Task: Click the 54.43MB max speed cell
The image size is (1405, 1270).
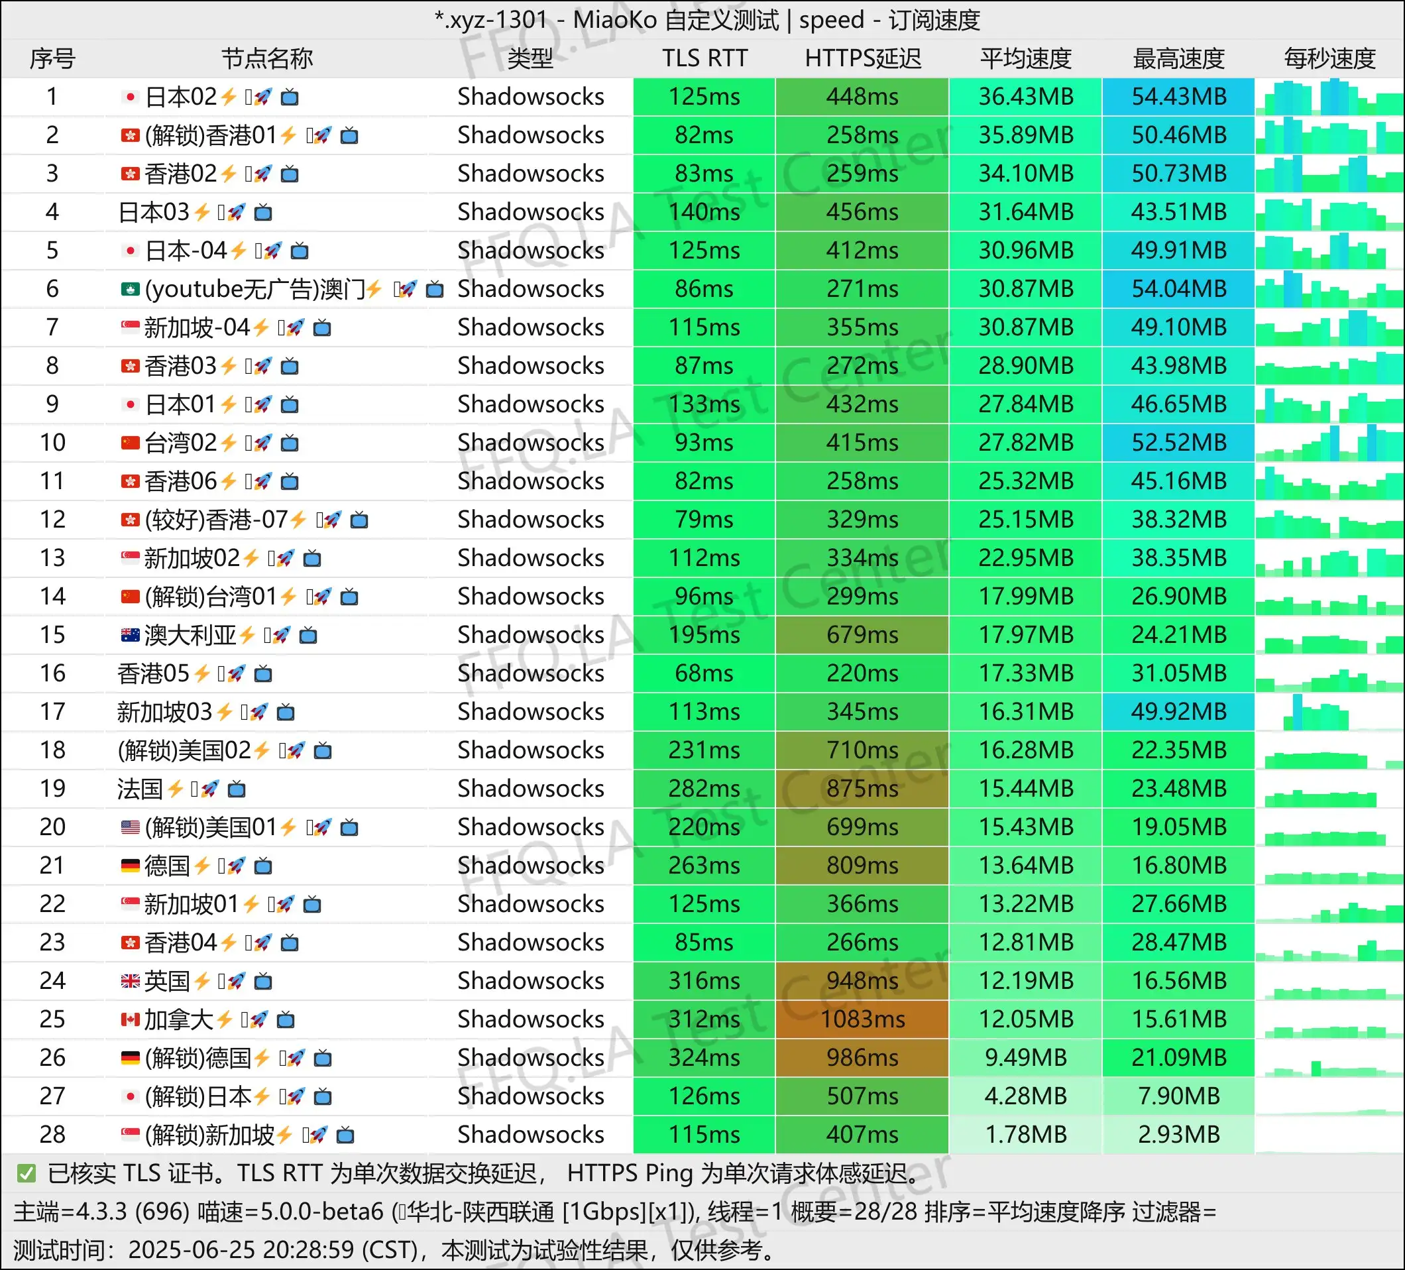Action: tap(1178, 97)
